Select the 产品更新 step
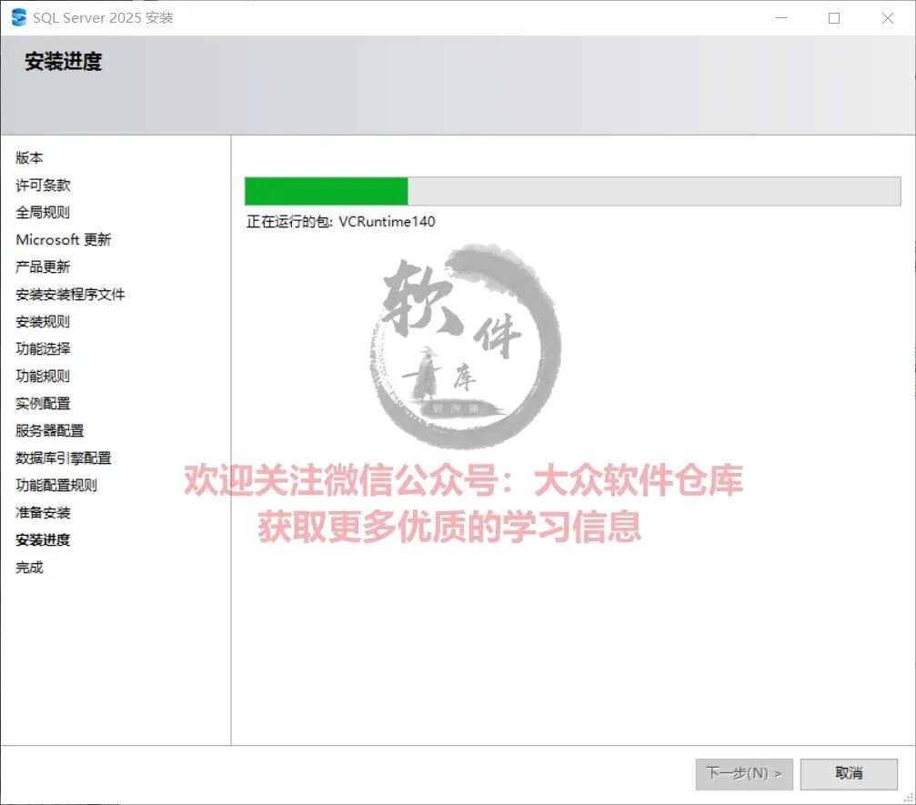Image resolution: width=916 pixels, height=805 pixels. coord(43,267)
